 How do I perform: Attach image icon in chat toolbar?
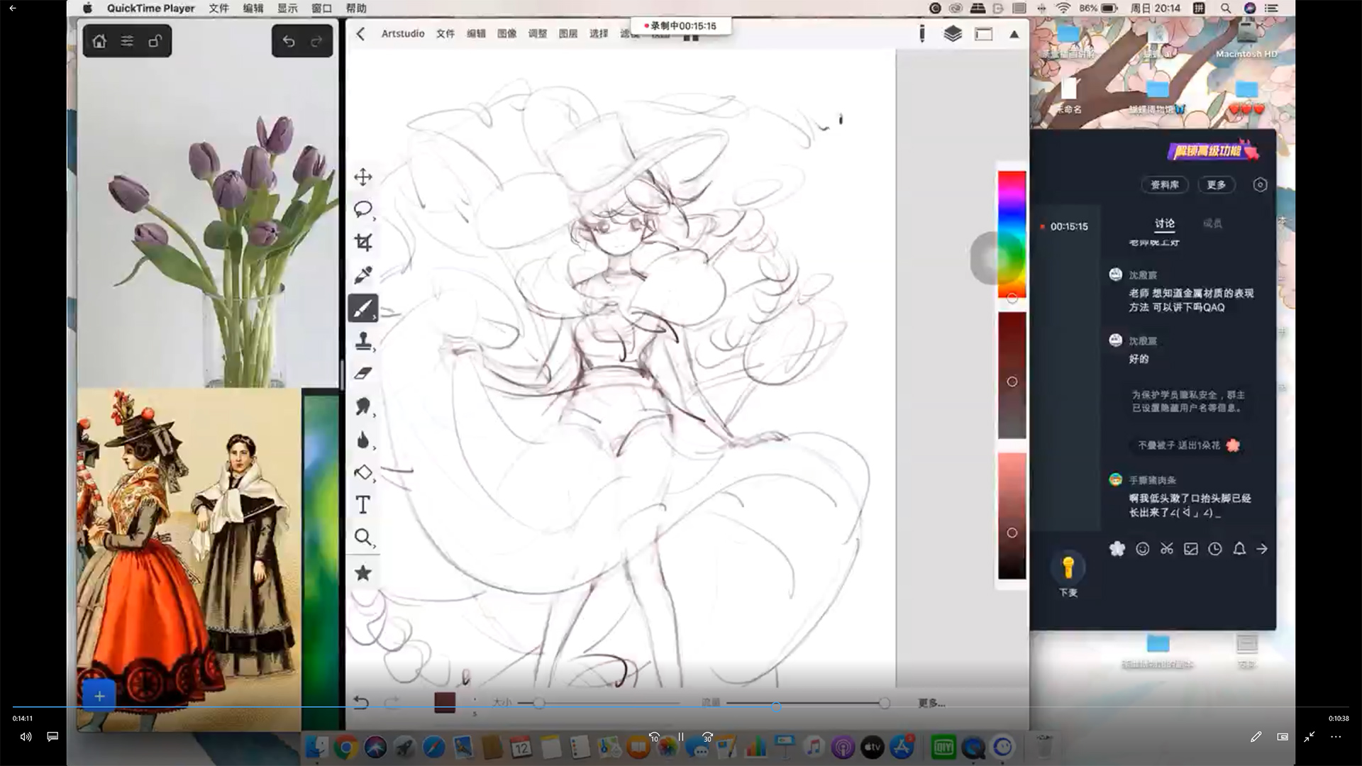pos(1191,549)
